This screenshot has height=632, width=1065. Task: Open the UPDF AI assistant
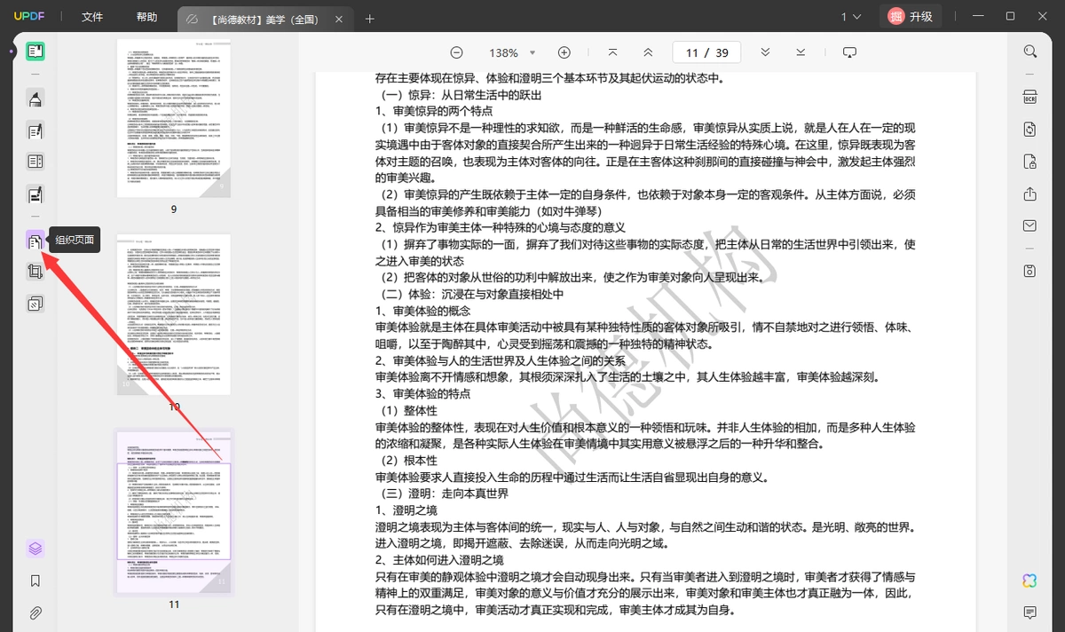1029,581
